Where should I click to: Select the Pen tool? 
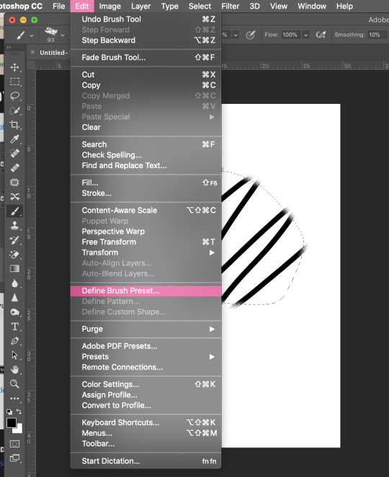coord(14,341)
